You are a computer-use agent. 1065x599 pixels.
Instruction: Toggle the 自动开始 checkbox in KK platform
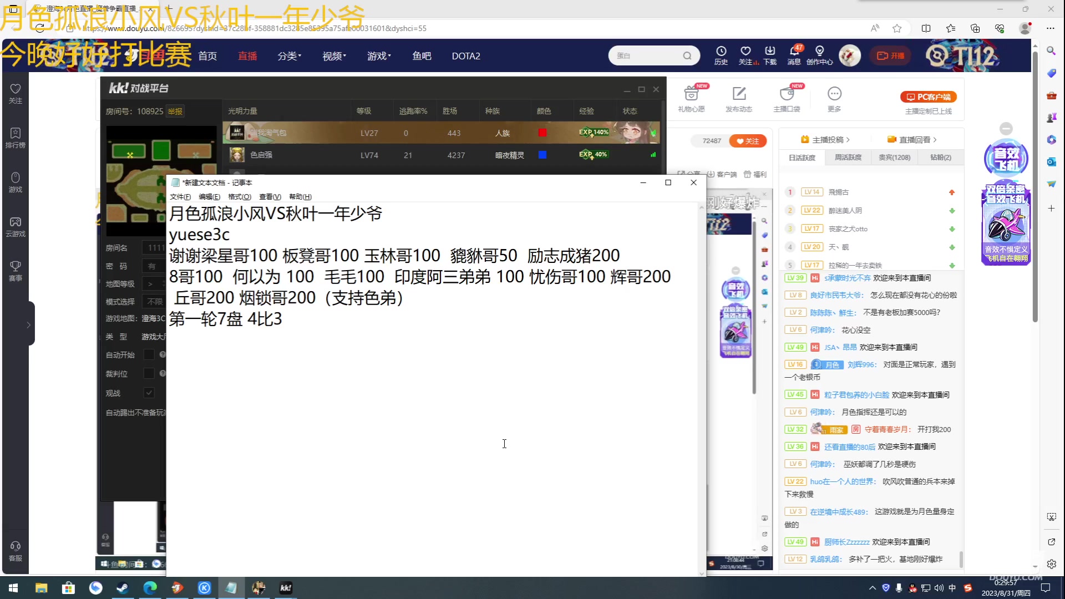(149, 354)
